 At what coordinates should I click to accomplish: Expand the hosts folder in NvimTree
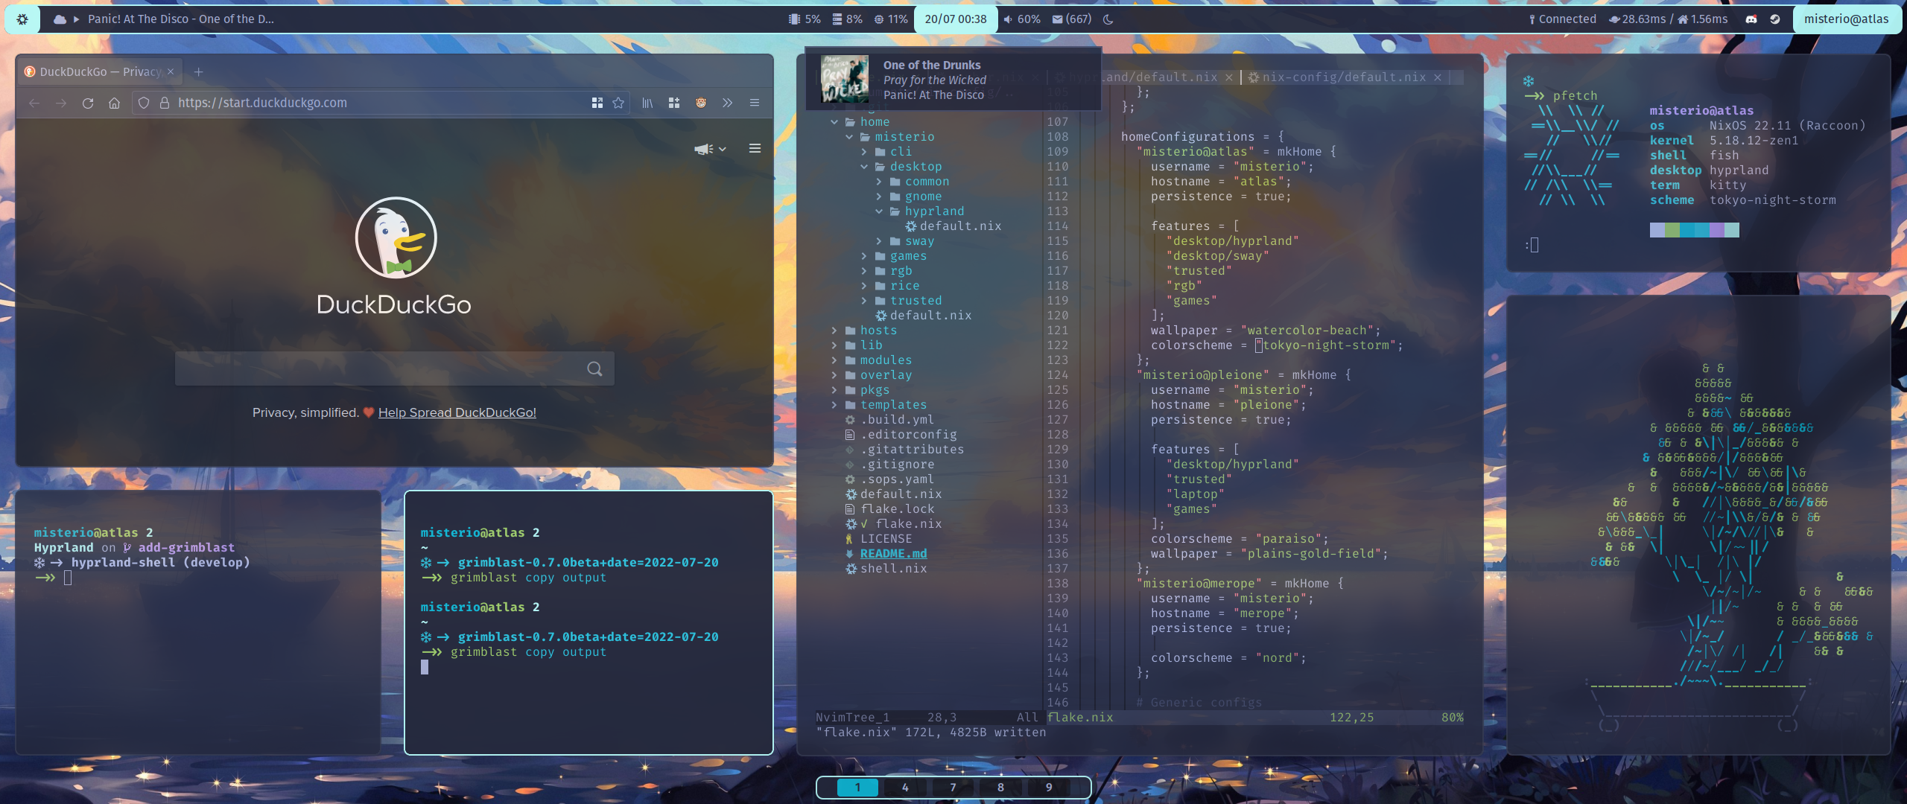[x=878, y=331]
